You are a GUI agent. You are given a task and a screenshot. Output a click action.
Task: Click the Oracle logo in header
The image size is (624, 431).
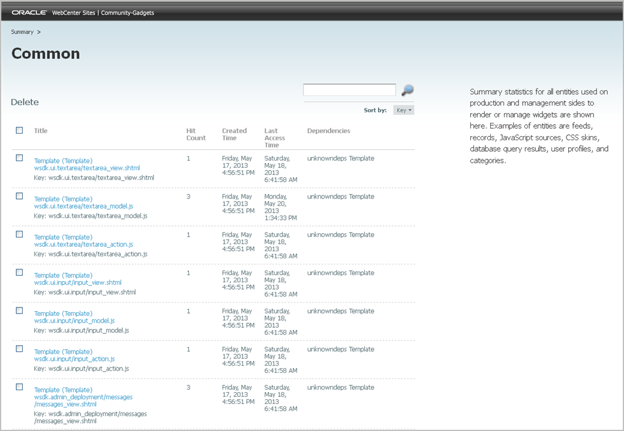[29, 13]
